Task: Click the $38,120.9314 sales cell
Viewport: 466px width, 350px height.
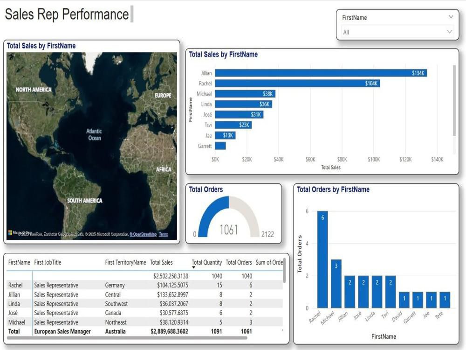Action: pos(174,322)
